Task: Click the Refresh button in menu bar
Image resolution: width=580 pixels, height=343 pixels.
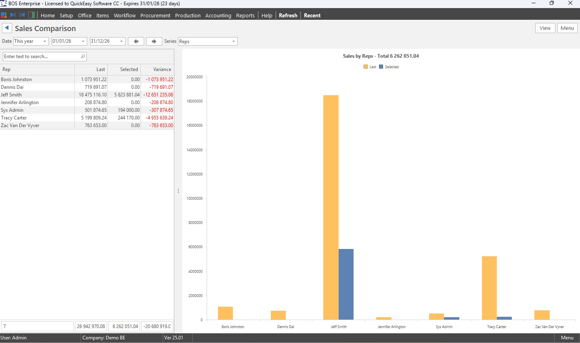Action: click(288, 15)
